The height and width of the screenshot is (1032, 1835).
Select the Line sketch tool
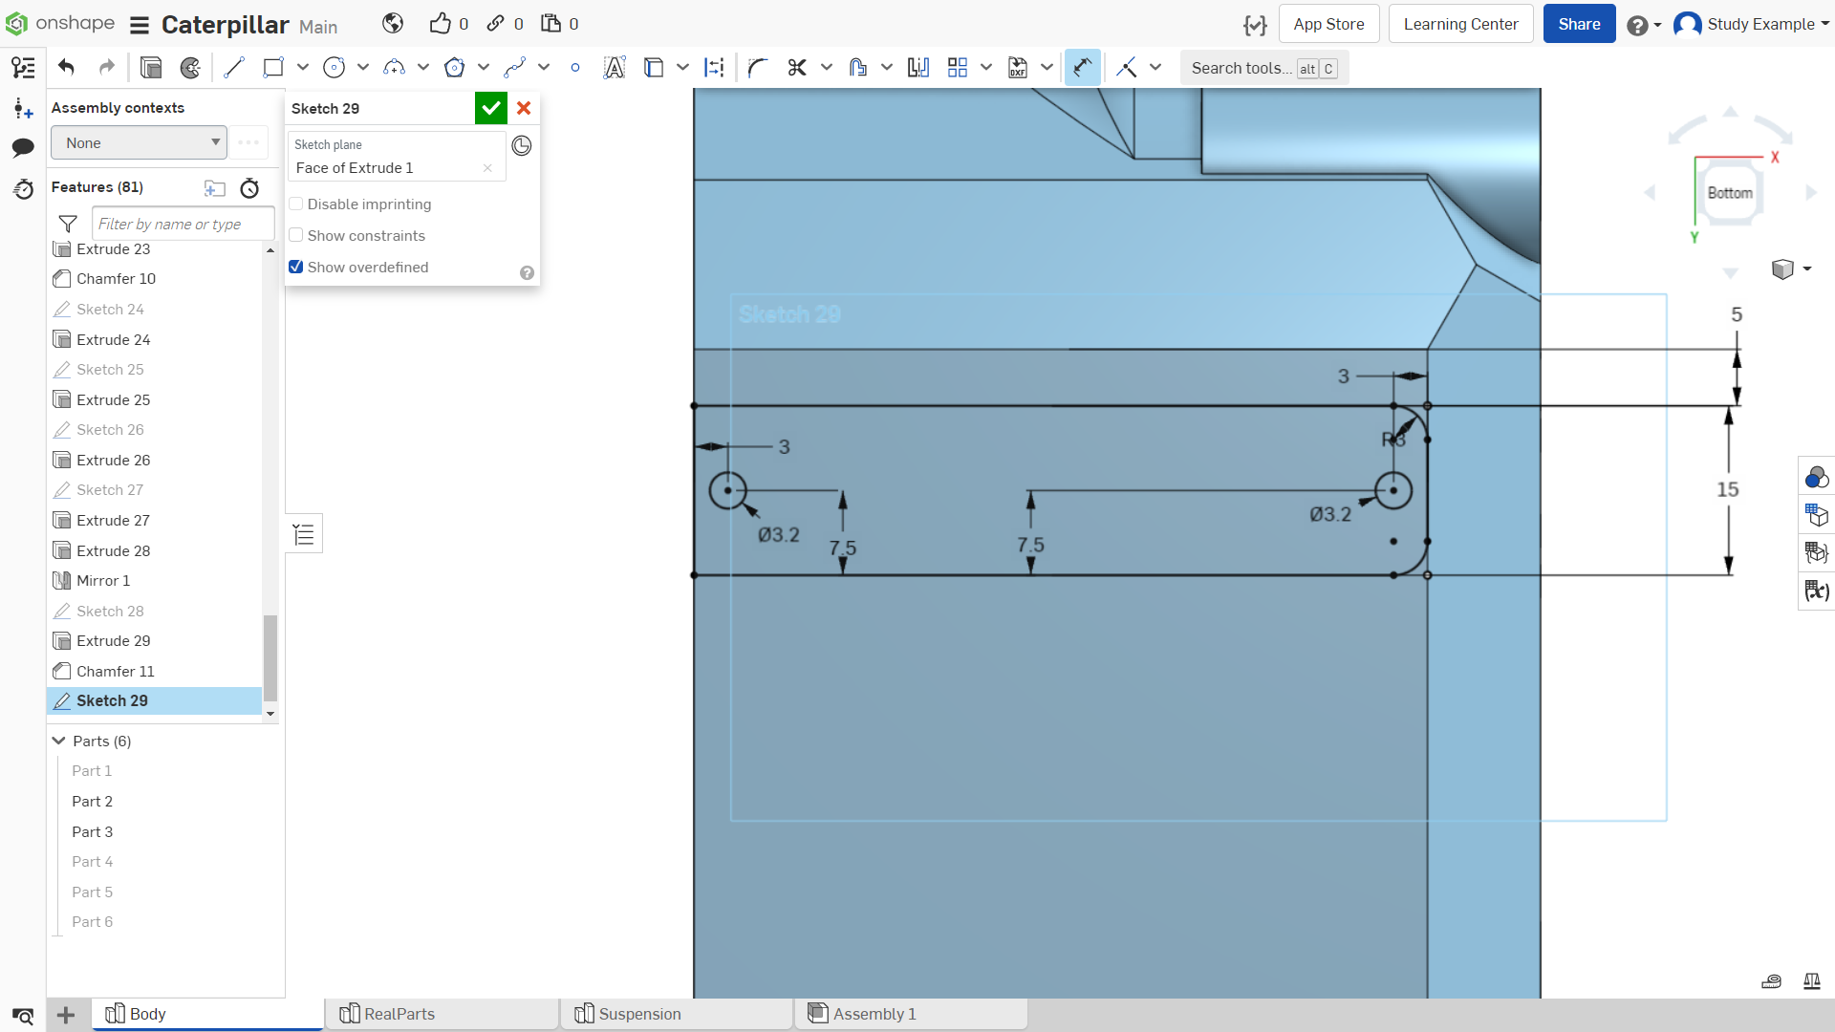pyautogui.click(x=234, y=67)
